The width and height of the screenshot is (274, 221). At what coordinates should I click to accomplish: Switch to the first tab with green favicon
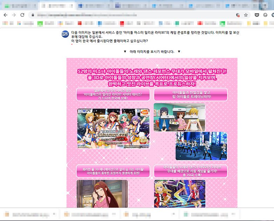click(x=19, y=6)
